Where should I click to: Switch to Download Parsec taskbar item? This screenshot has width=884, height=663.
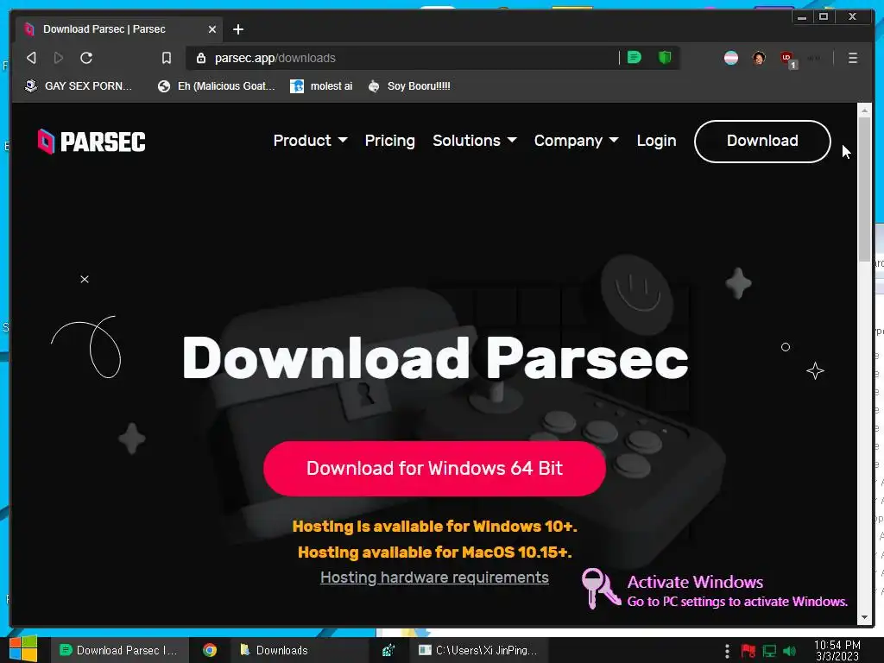tap(119, 650)
